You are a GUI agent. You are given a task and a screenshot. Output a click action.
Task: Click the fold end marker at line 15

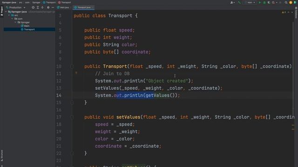coord(72,103)
